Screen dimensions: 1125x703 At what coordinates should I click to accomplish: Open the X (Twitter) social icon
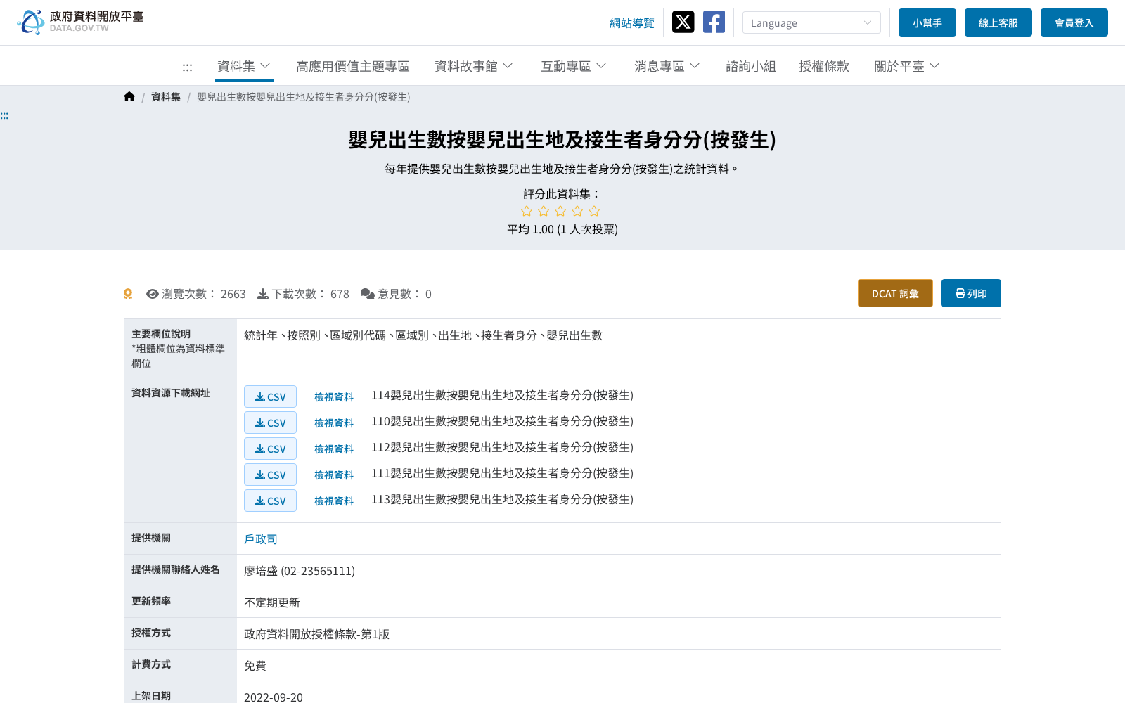[x=683, y=22]
